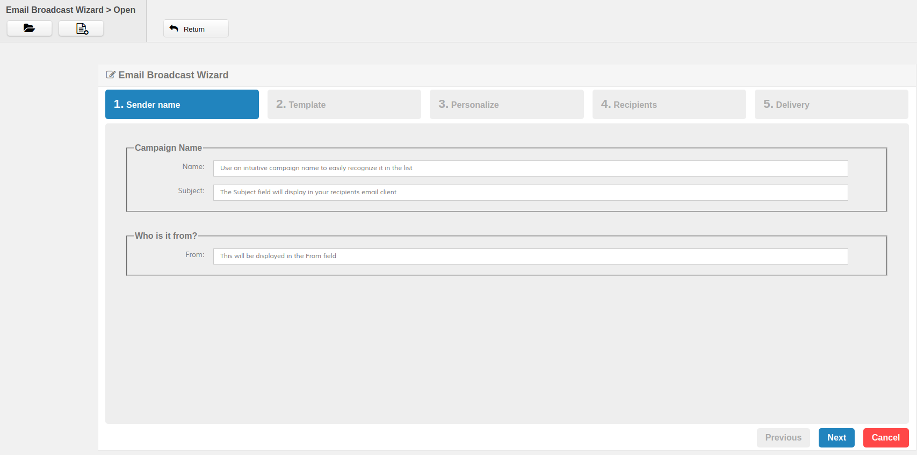
Task: Click the Previous button
Action: coord(783,438)
